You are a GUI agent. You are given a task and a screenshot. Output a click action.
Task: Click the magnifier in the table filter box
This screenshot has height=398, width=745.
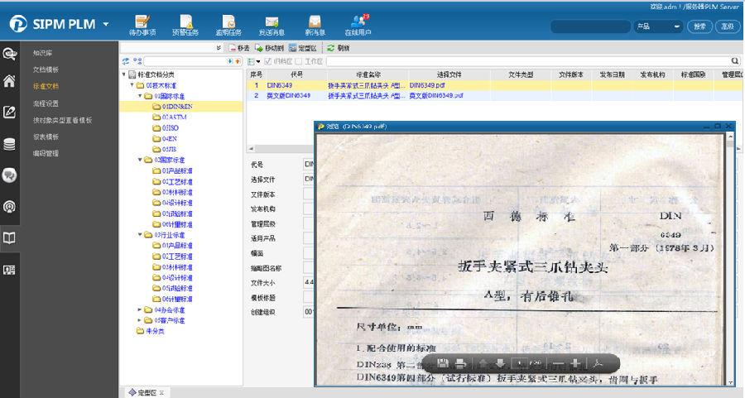(734, 60)
